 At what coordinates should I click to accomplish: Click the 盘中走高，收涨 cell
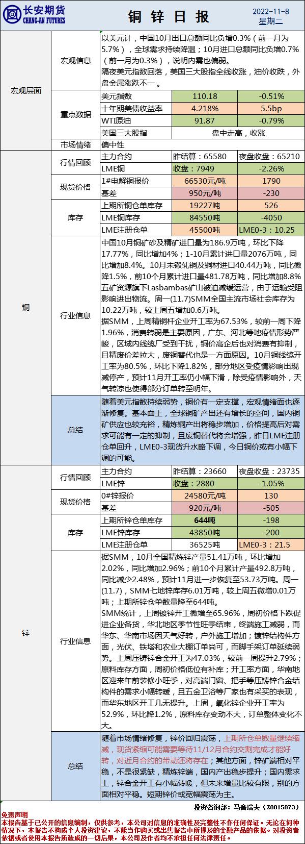[x=238, y=133]
